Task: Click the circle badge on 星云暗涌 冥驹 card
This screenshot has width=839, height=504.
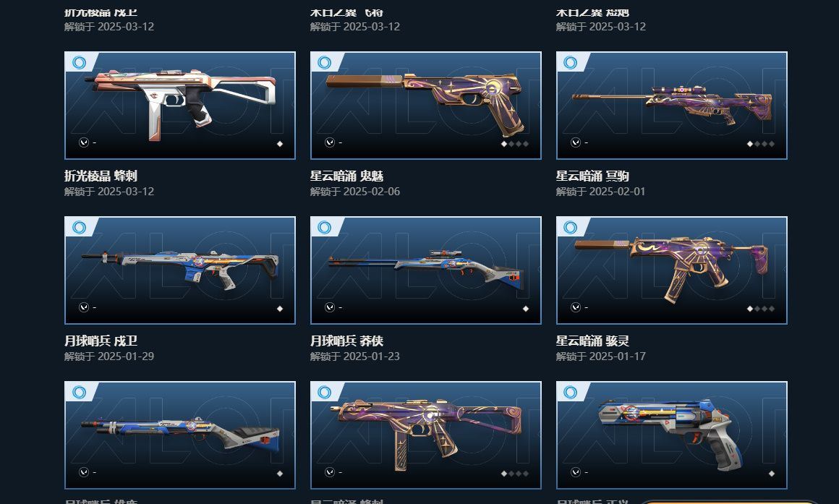Action: tap(571, 63)
